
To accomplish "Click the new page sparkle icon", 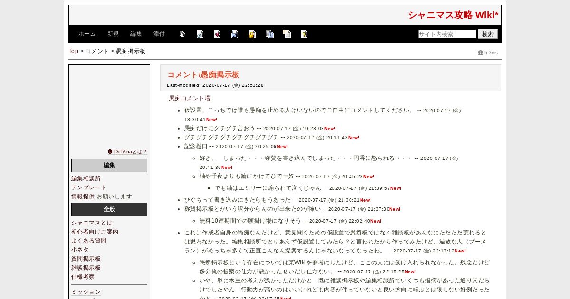I will (287, 34).
